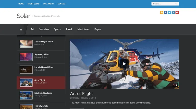This screenshot has height=109, width=196.
Task: Select Symmetry Video title
Action: point(42,54)
